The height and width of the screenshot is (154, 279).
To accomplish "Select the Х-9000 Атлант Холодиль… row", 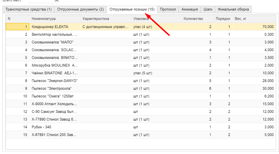I will click(x=141, y=104).
